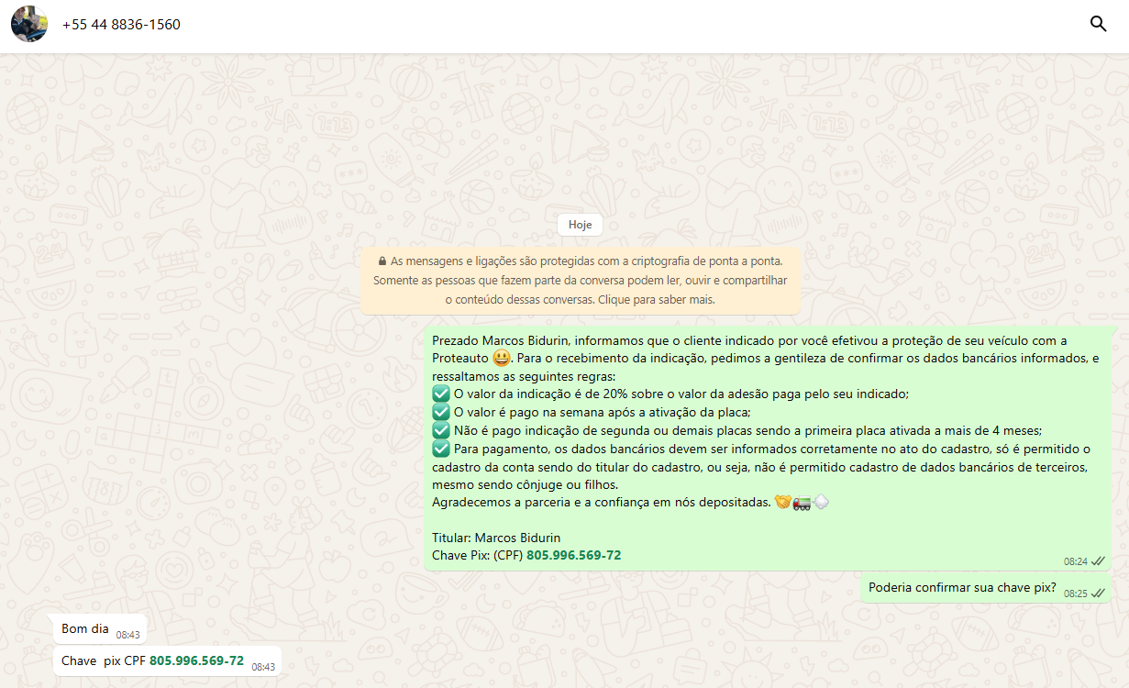1129x688 pixels.
Task: Click check mark emoji before "O valor é pago"
Action: pyautogui.click(x=441, y=412)
